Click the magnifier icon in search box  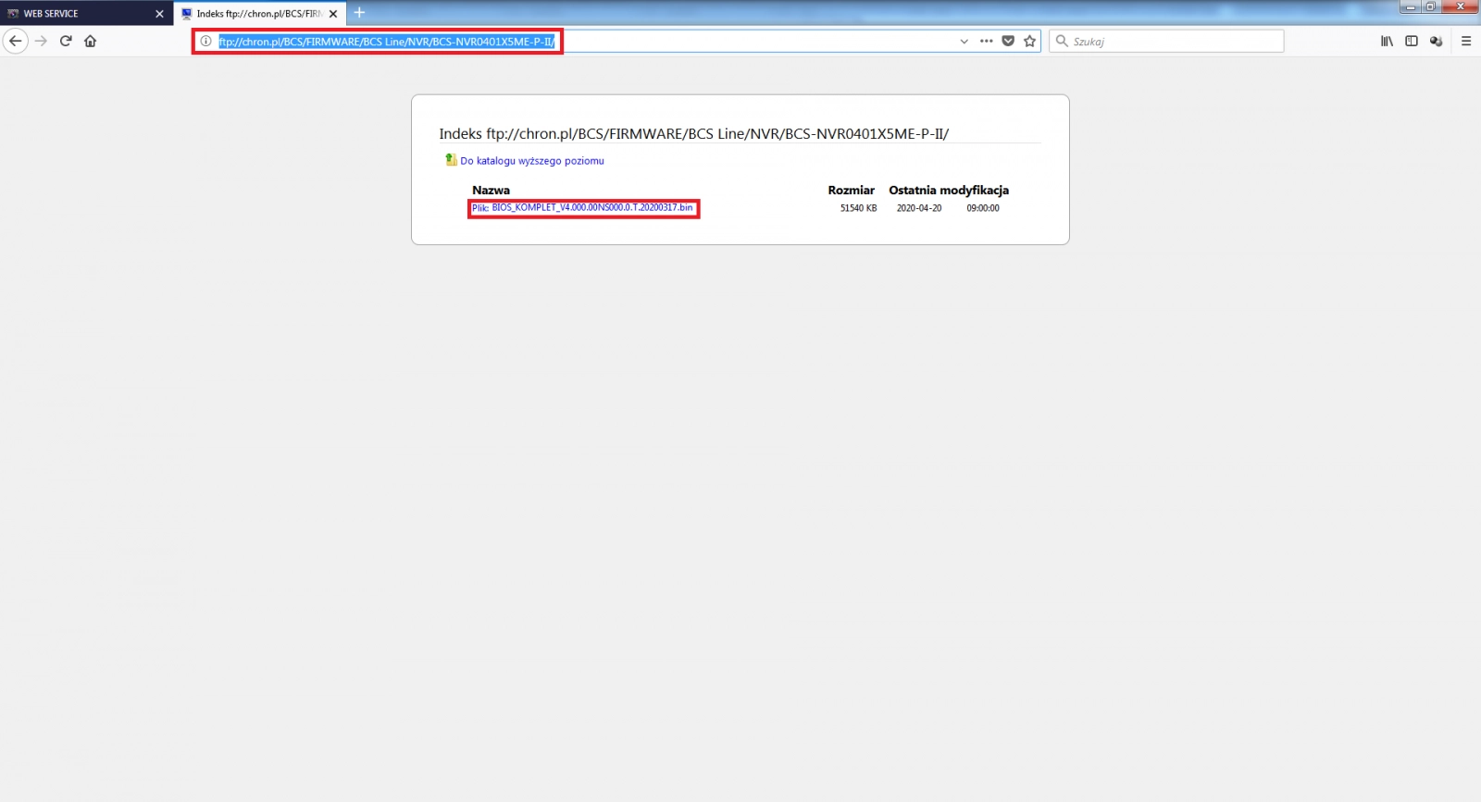point(1062,42)
